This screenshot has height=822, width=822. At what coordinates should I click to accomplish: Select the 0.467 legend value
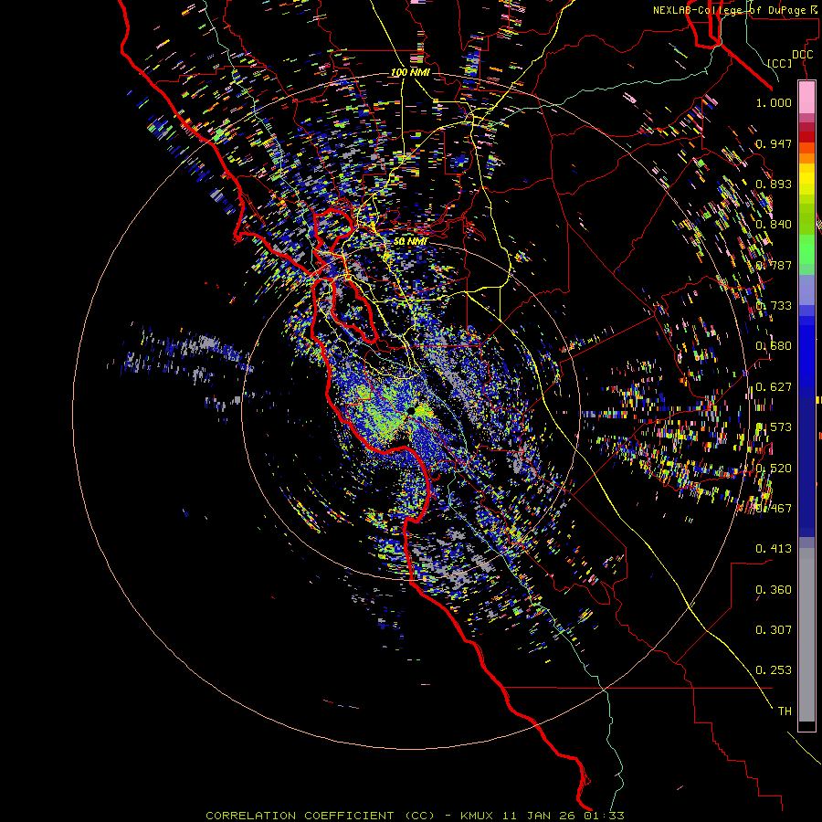774,509
